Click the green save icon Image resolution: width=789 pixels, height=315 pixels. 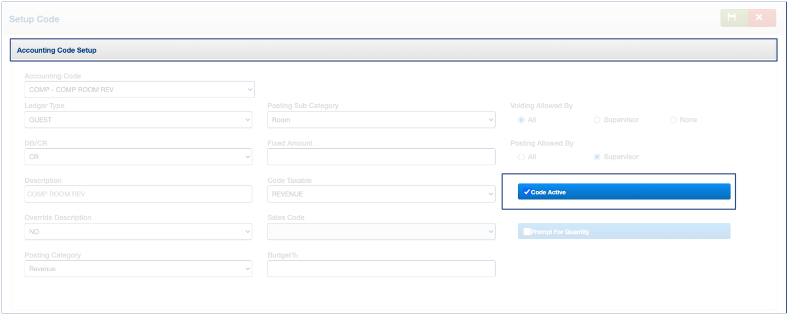[734, 18]
